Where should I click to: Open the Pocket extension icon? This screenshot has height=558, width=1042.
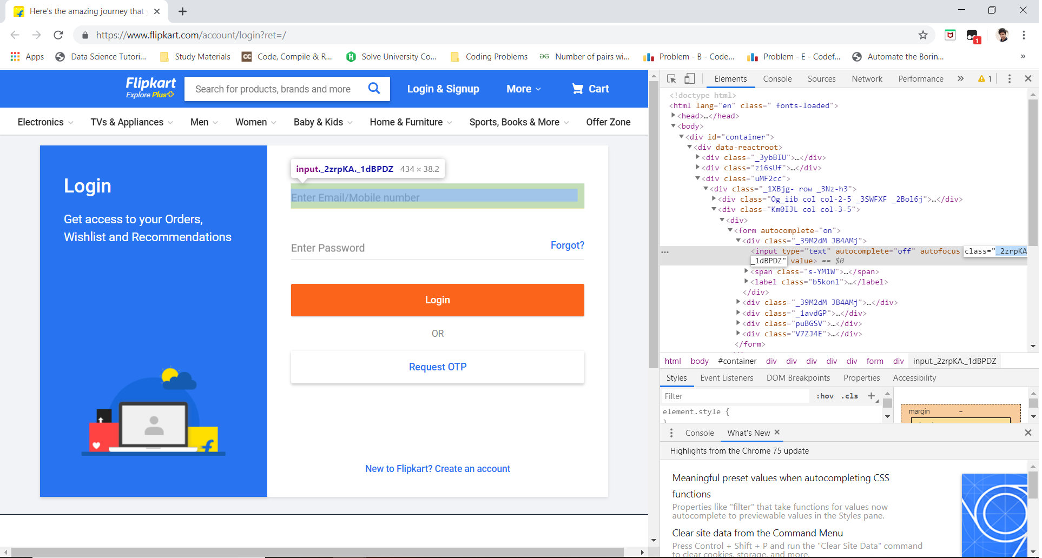950,35
